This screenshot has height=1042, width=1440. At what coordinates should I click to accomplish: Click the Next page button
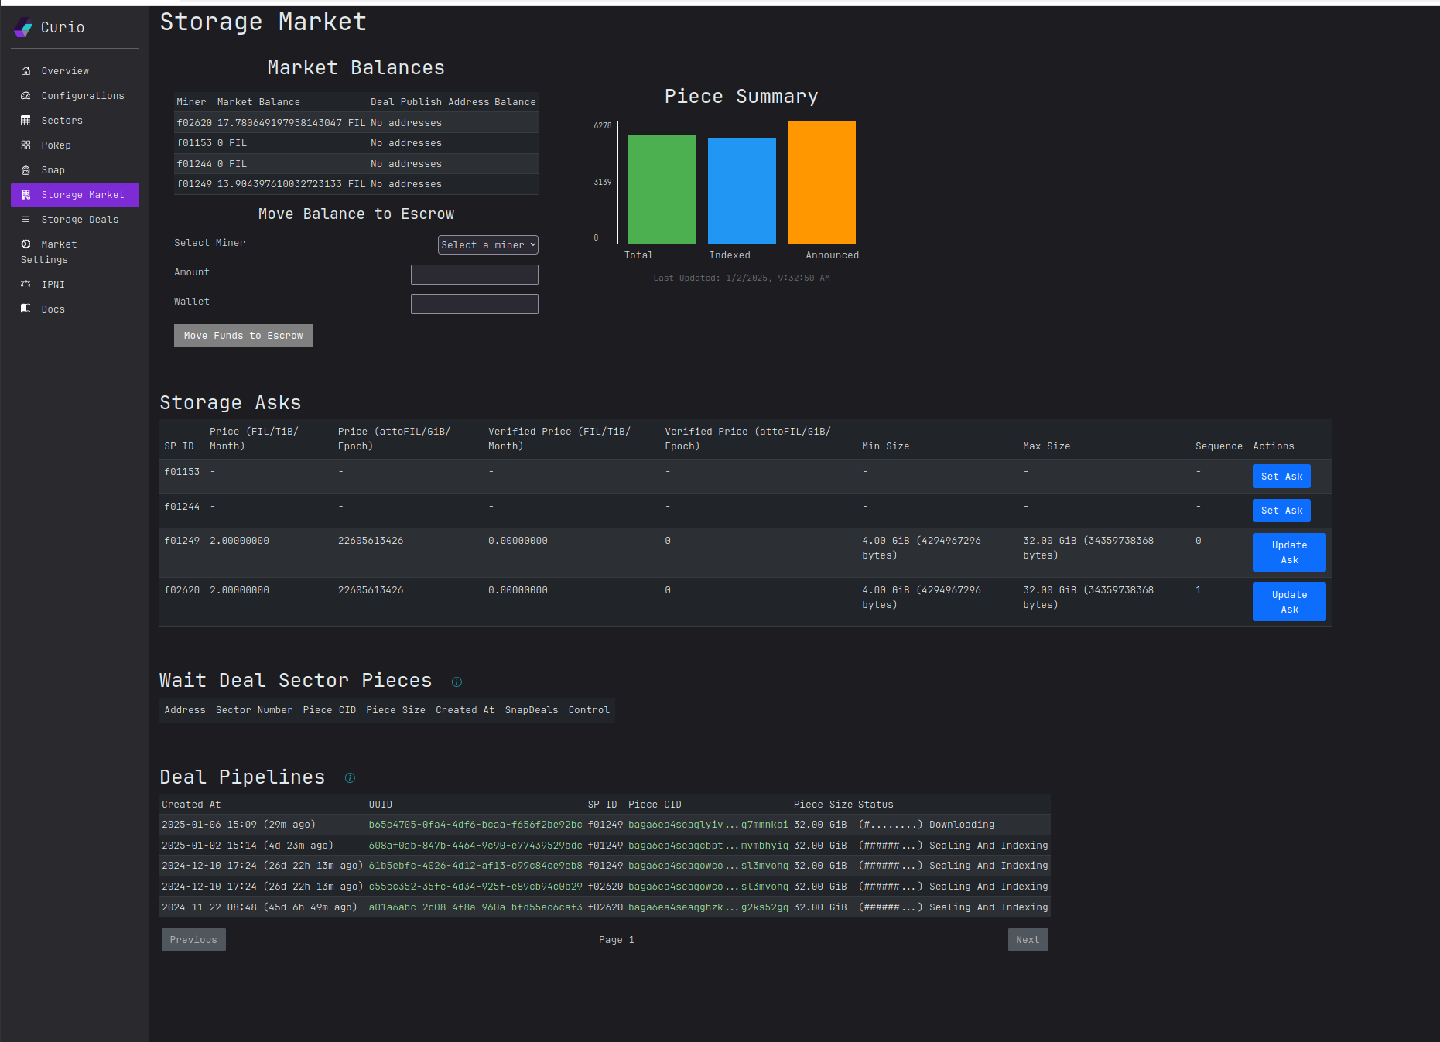point(1027,940)
